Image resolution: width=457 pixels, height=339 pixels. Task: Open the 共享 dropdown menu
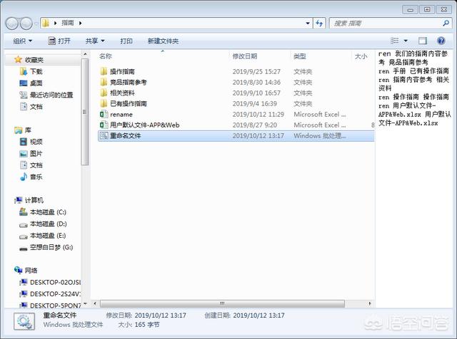click(95, 41)
